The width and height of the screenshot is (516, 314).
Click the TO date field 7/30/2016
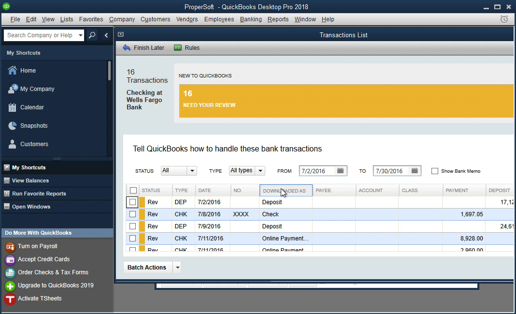click(x=392, y=171)
